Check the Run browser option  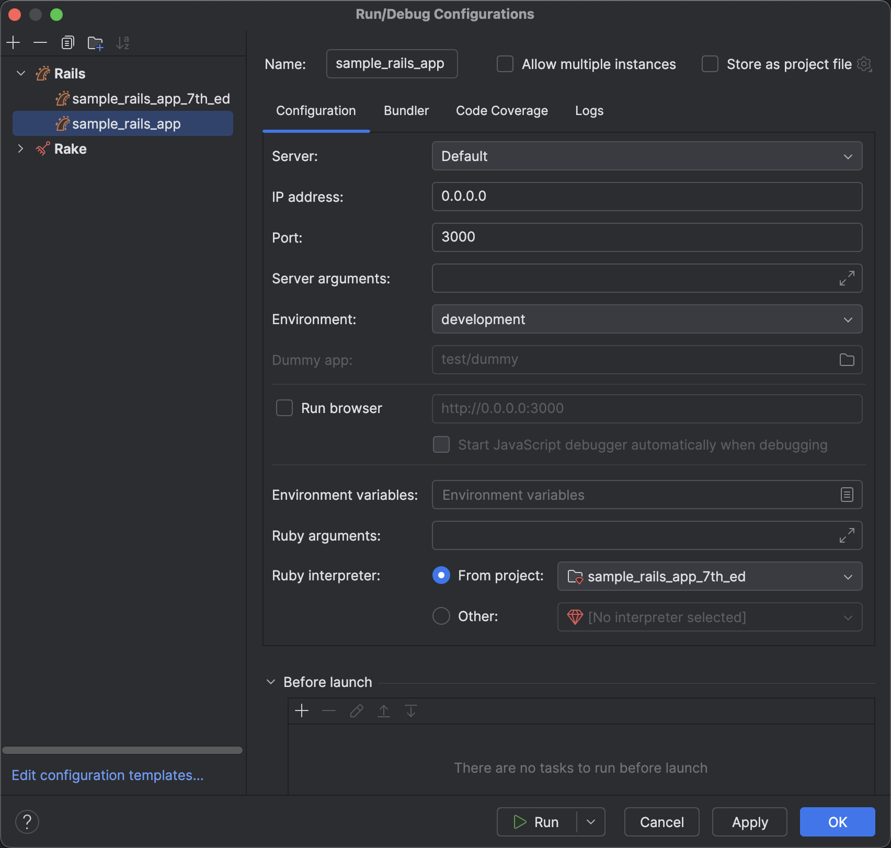click(284, 408)
